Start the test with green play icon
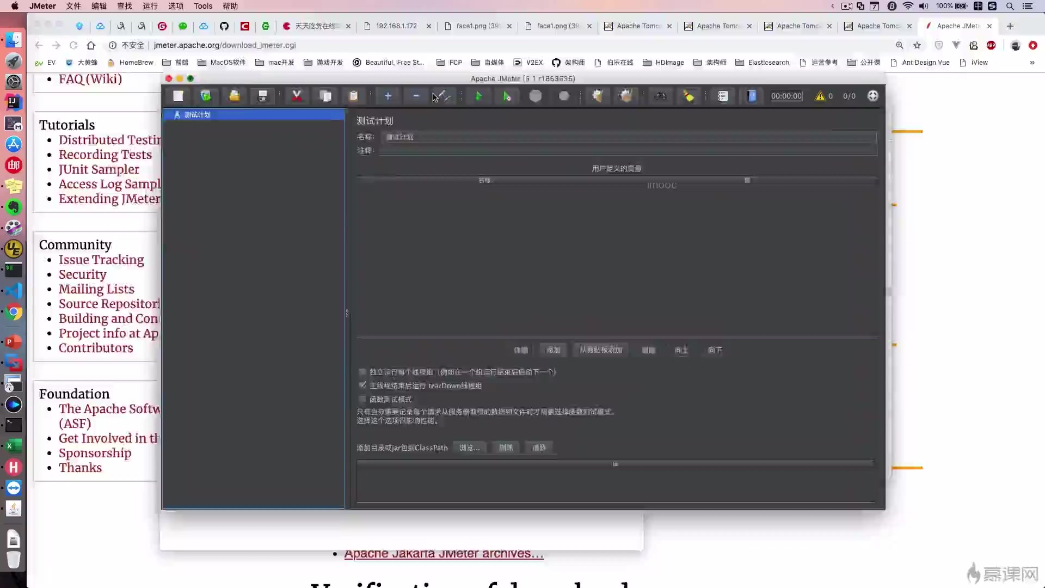 [478, 96]
